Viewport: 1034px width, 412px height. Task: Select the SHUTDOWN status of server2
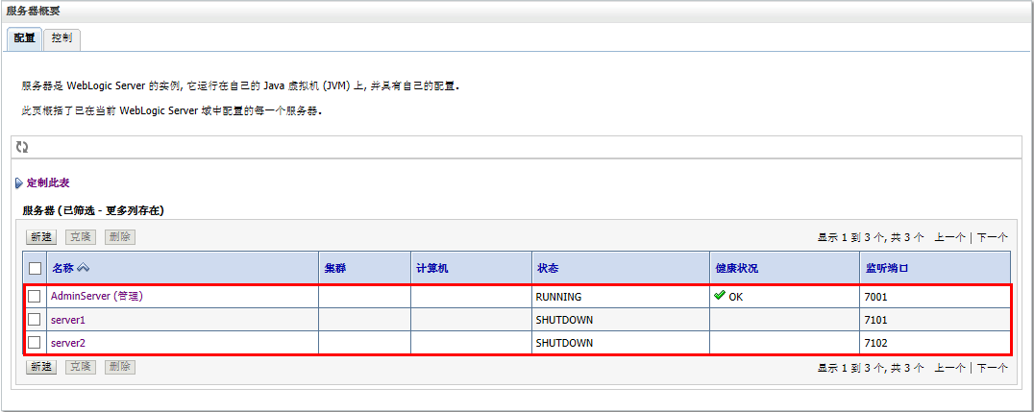coord(564,343)
